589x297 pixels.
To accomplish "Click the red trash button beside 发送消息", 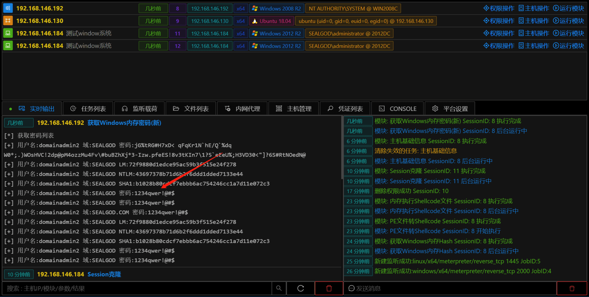I will click(572, 288).
